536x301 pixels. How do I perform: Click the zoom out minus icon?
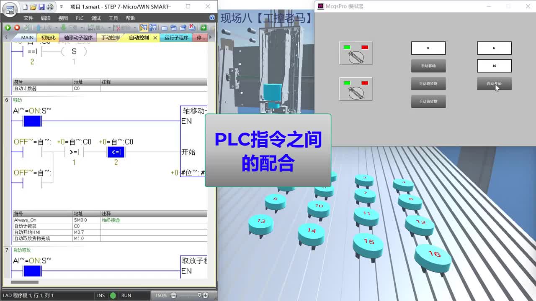[x=173, y=295]
